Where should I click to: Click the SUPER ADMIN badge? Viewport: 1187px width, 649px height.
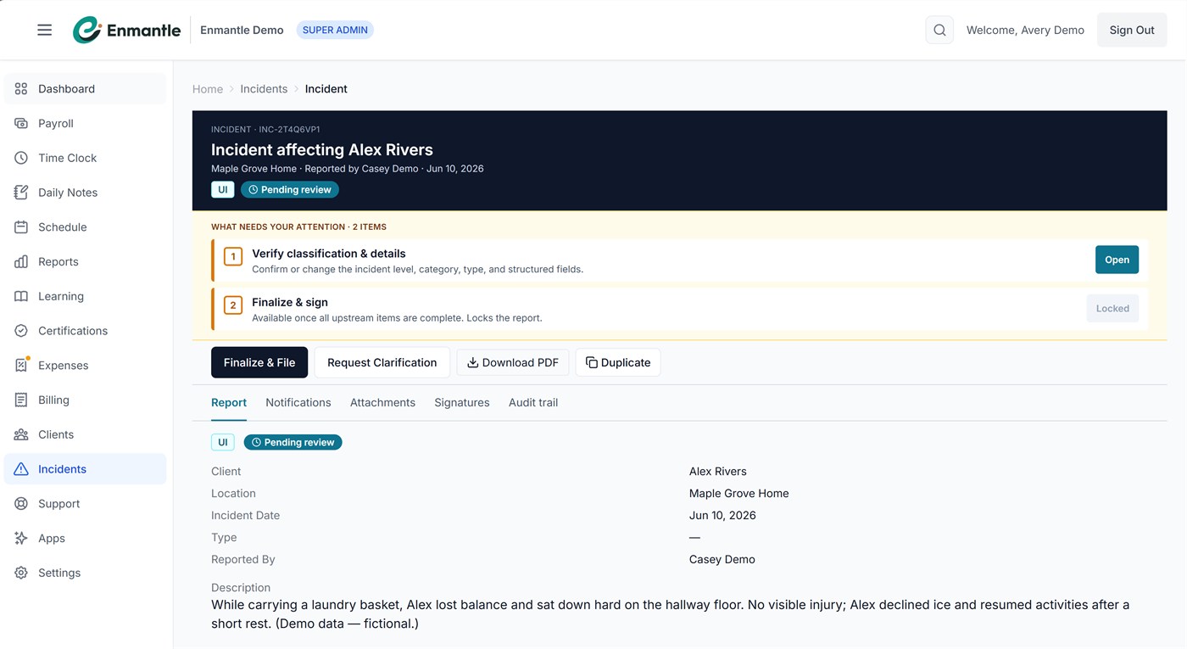335,30
